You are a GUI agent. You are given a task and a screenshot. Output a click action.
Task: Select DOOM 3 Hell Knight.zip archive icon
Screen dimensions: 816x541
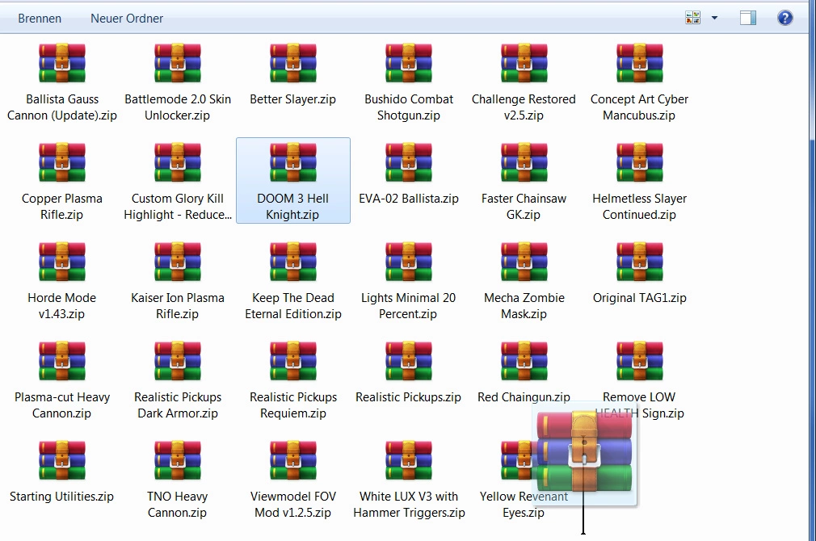[x=293, y=163]
